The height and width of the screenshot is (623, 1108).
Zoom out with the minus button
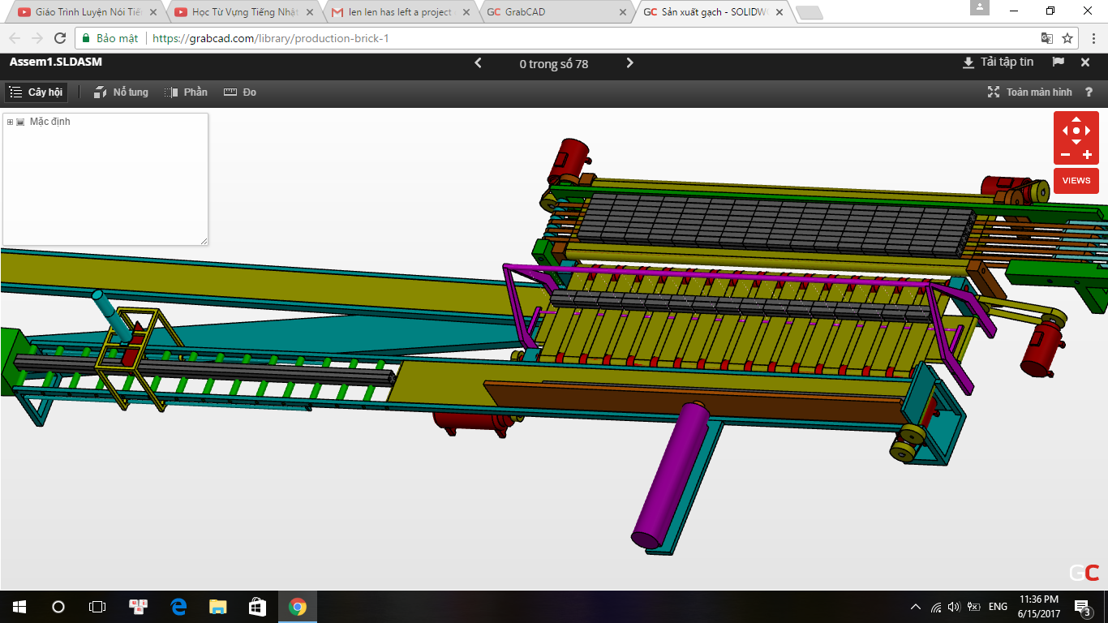click(1065, 155)
